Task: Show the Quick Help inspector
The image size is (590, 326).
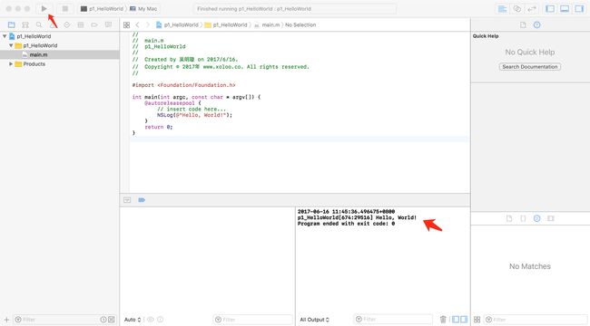Action: coord(537,24)
